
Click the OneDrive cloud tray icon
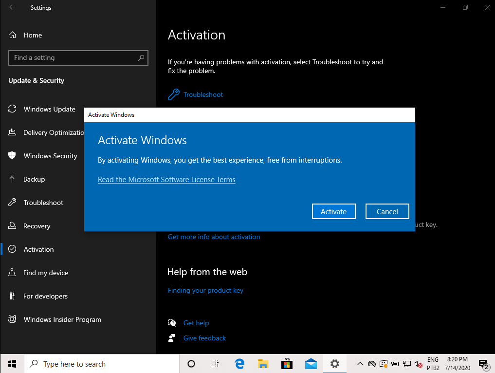(372, 364)
